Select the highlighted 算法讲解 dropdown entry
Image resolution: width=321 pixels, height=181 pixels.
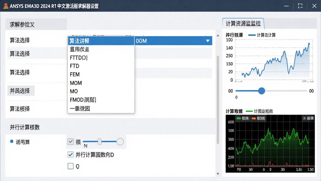pyautogui.click(x=101, y=41)
